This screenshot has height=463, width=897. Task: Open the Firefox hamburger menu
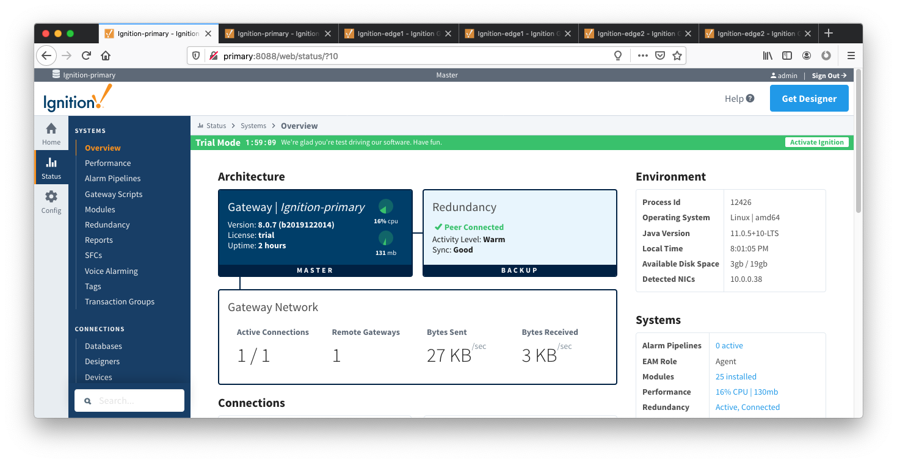click(x=851, y=56)
